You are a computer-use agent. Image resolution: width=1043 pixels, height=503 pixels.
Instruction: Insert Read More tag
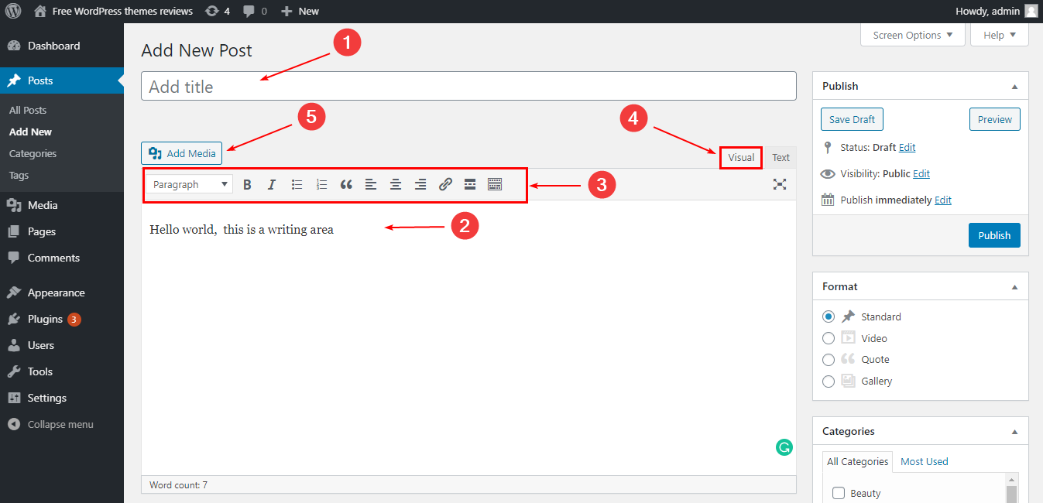[x=470, y=184]
